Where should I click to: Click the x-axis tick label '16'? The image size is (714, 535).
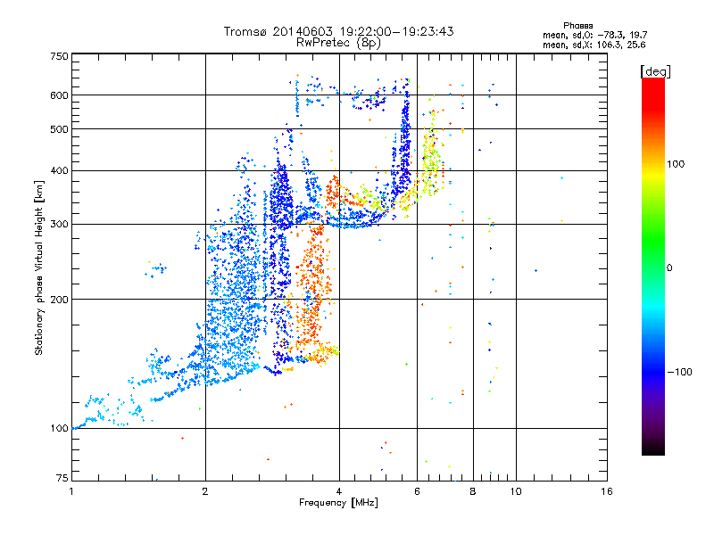click(x=607, y=491)
